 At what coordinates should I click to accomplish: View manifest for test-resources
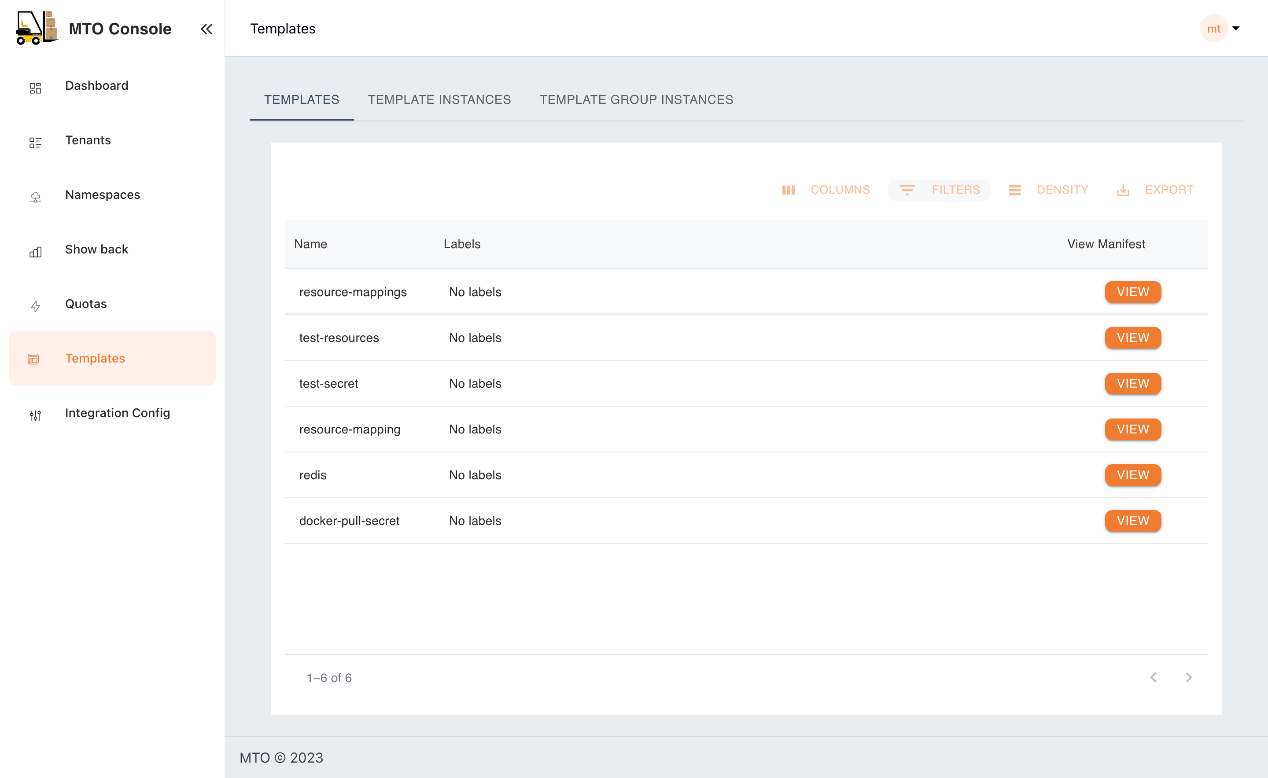coord(1132,338)
